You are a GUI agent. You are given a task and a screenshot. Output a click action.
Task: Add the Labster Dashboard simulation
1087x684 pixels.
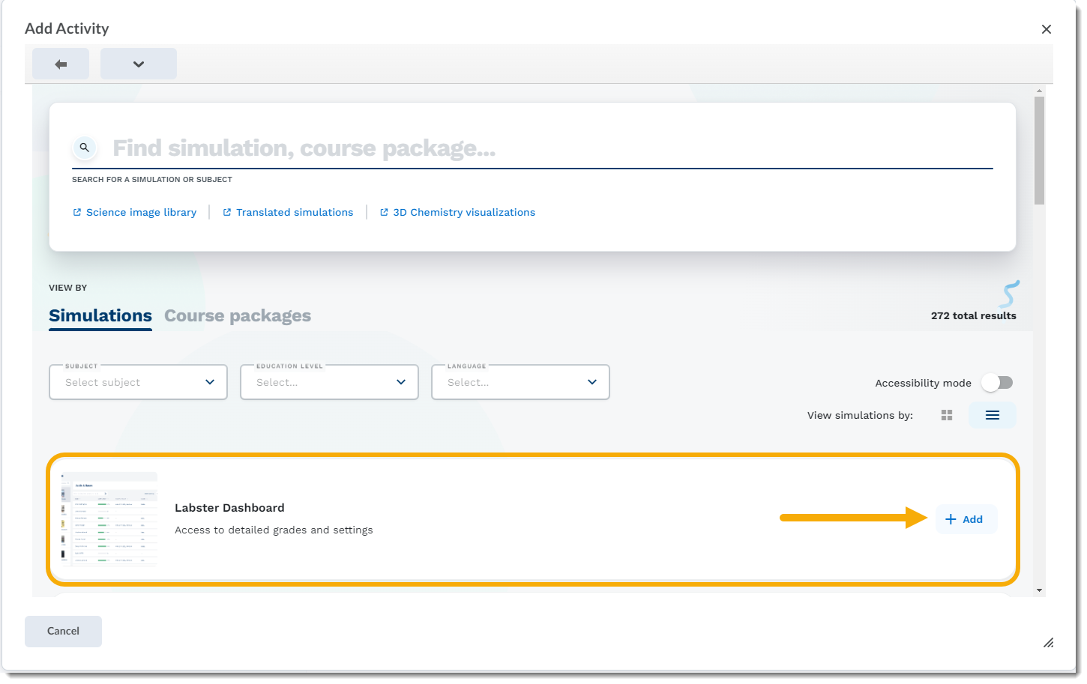966,518
